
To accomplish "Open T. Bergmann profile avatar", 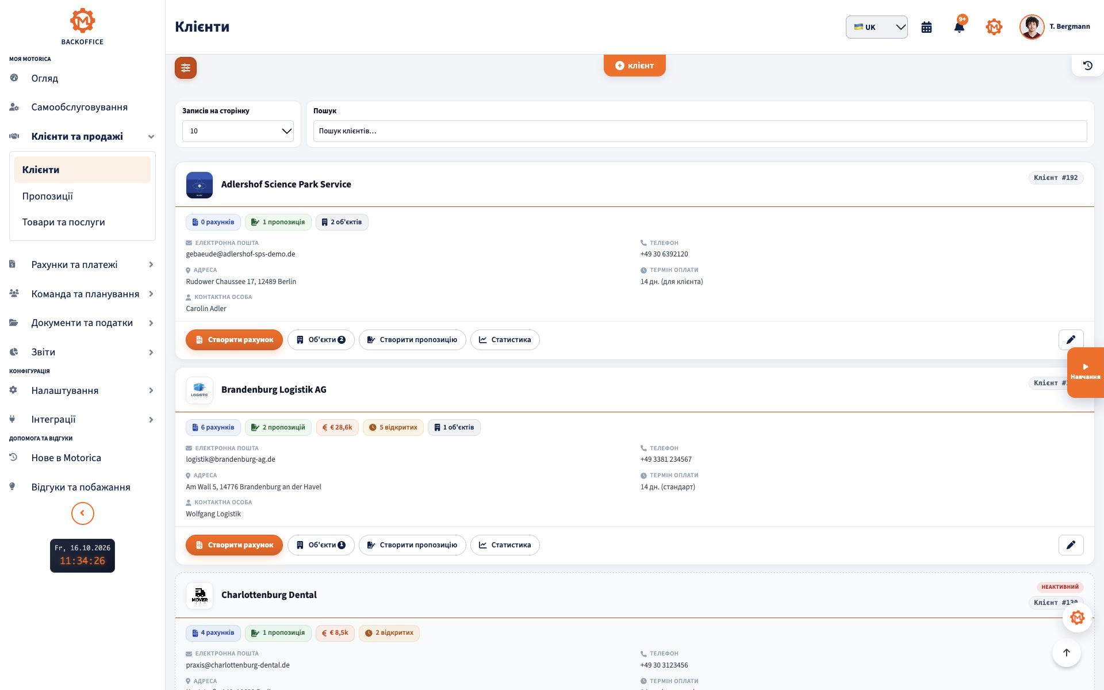I will pos(1032,27).
